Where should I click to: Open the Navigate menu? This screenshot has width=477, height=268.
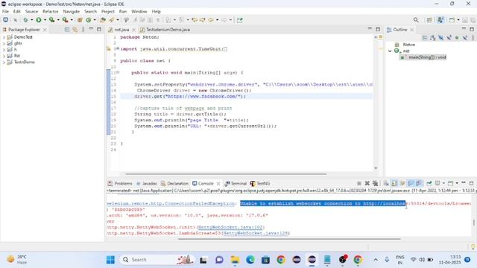[72, 11]
